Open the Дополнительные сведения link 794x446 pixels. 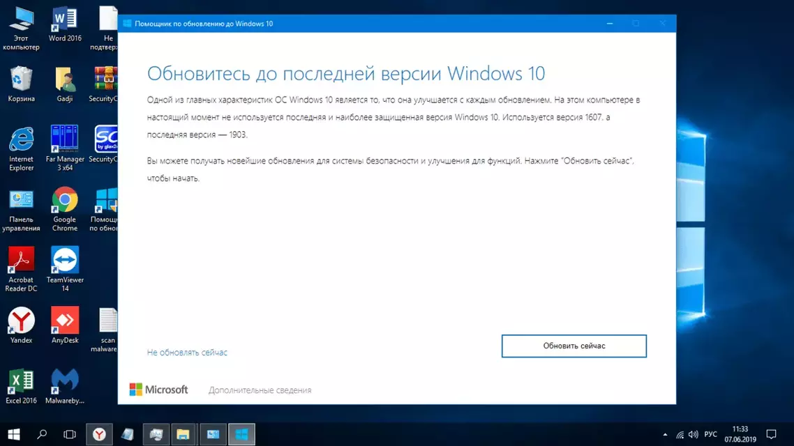(x=260, y=390)
